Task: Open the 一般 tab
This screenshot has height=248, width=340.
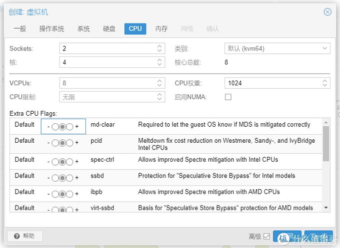Action: (19, 28)
